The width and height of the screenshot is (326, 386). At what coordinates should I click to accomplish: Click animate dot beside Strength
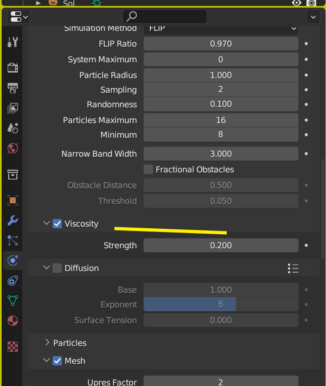tap(306, 246)
